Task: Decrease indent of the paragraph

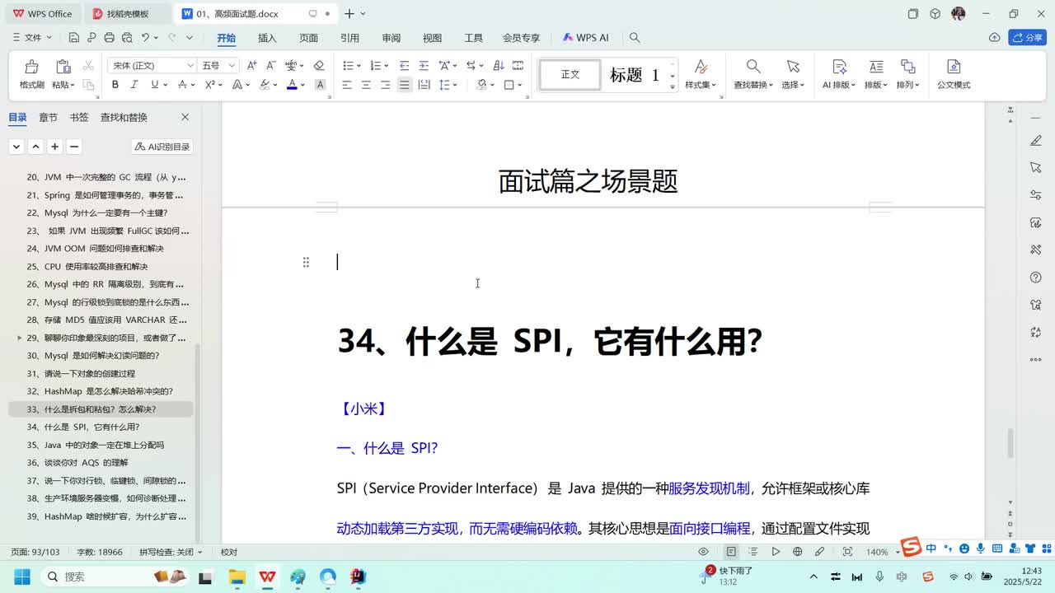Action: [x=404, y=65]
